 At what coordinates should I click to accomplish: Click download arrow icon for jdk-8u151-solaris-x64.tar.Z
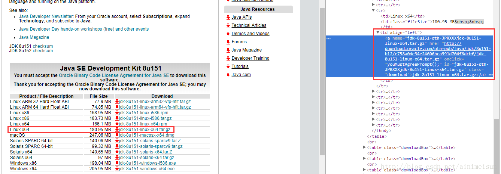pyautogui.click(x=117, y=152)
